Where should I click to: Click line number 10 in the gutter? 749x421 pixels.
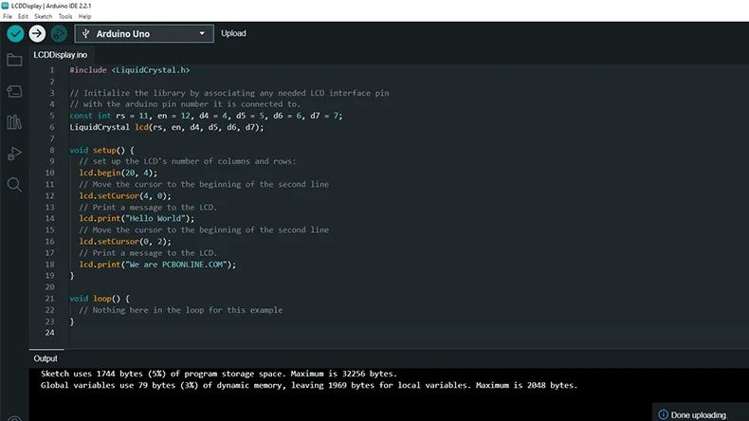click(x=49, y=173)
